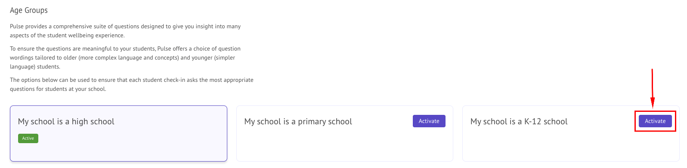This screenshot has width=687, height=168.
Task: Select the primary school card
Action: [345, 133]
